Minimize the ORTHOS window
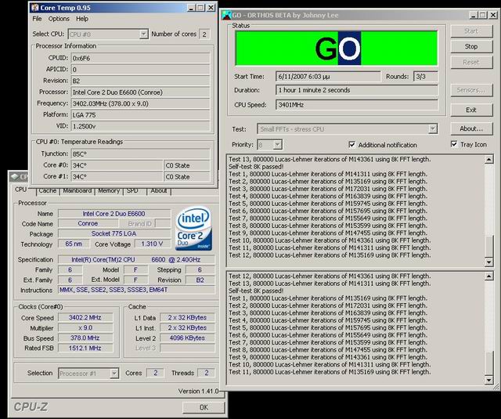 pos(474,15)
